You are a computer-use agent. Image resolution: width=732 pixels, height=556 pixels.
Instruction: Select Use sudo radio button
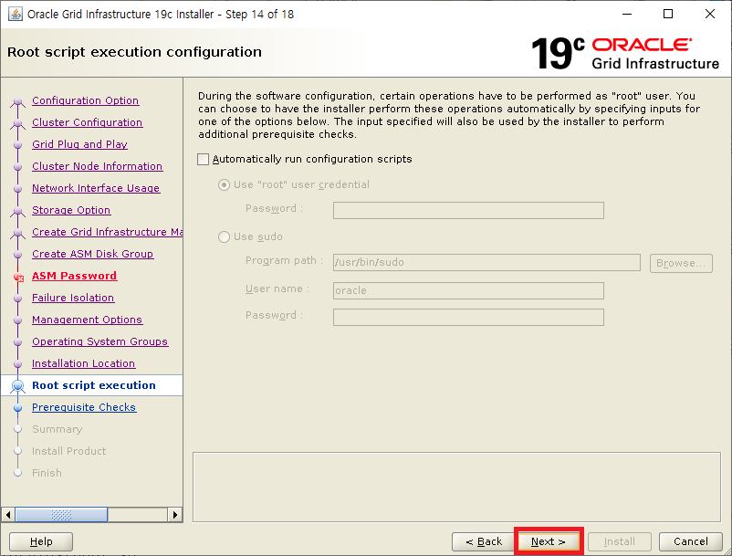point(225,236)
